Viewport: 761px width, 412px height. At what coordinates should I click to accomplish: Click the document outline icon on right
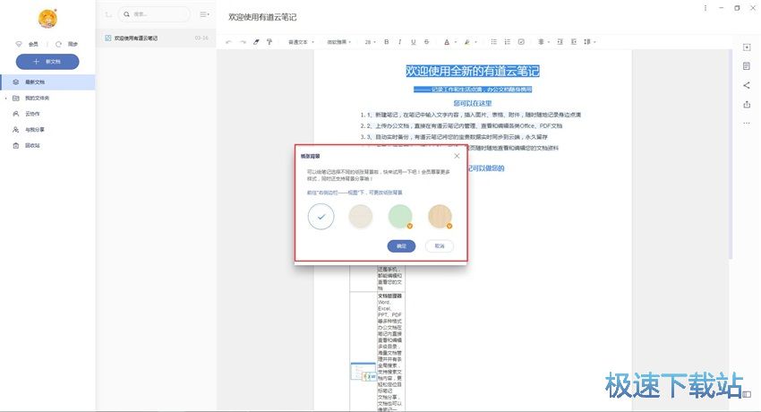click(x=747, y=66)
